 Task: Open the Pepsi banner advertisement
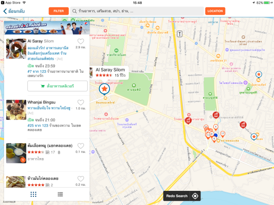point(47,28)
